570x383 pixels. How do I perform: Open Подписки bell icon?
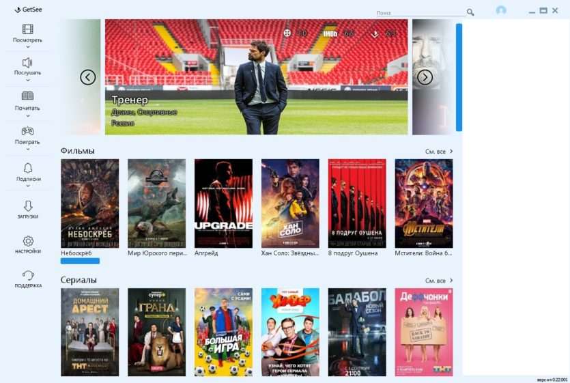coord(28,168)
